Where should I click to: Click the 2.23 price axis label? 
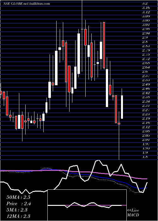click(x=146, y=114)
